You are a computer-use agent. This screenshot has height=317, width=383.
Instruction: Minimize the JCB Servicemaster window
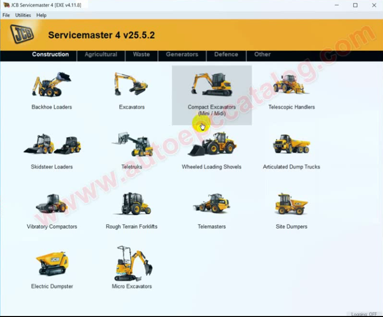(x=337, y=5)
